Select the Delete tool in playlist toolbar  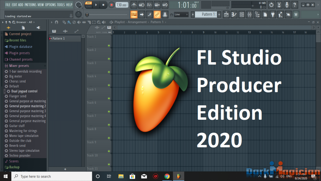point(74,22)
